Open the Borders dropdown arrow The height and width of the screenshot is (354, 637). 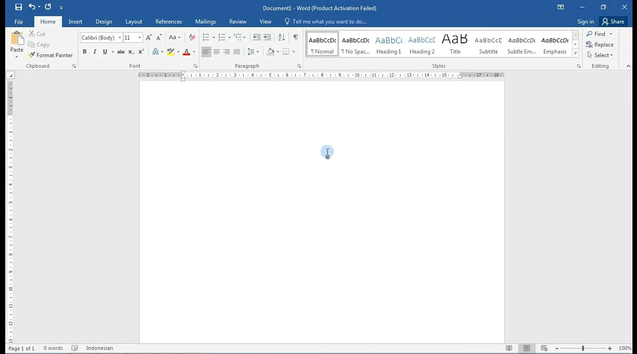pos(294,52)
